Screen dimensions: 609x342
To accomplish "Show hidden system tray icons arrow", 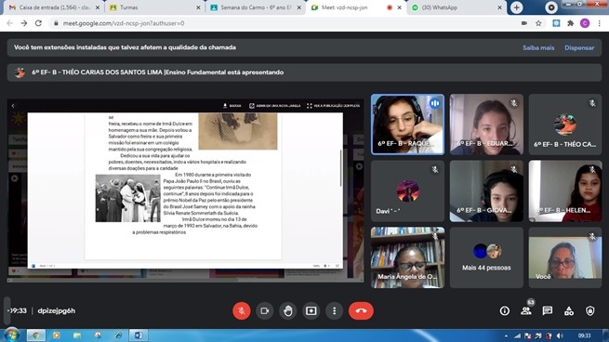I will tap(506, 335).
